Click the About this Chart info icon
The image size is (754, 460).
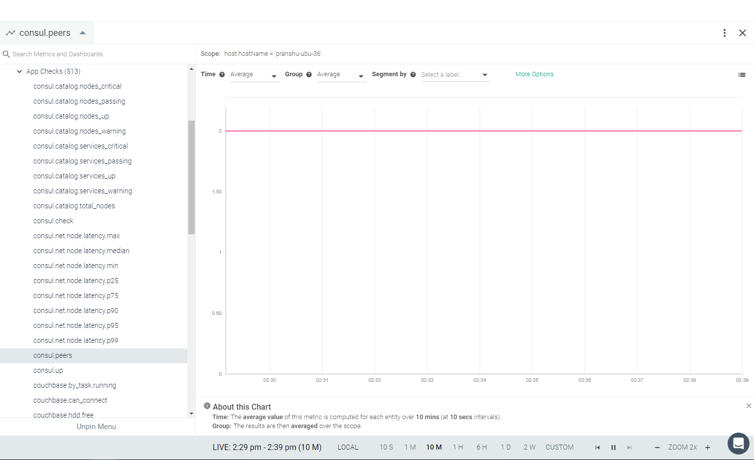point(207,406)
